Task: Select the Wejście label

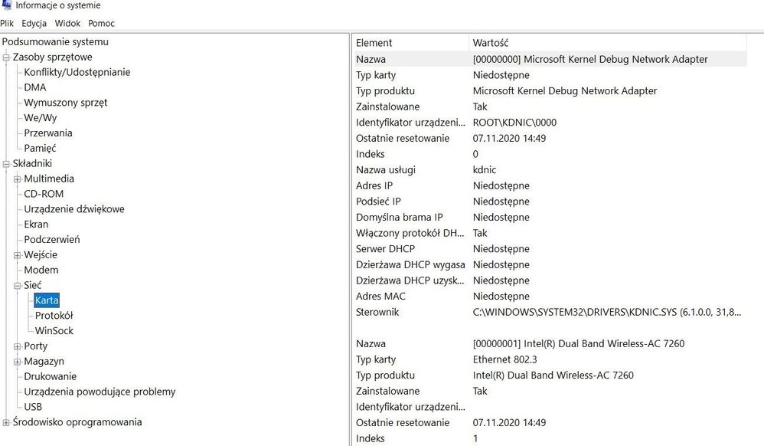Action: 41,254
